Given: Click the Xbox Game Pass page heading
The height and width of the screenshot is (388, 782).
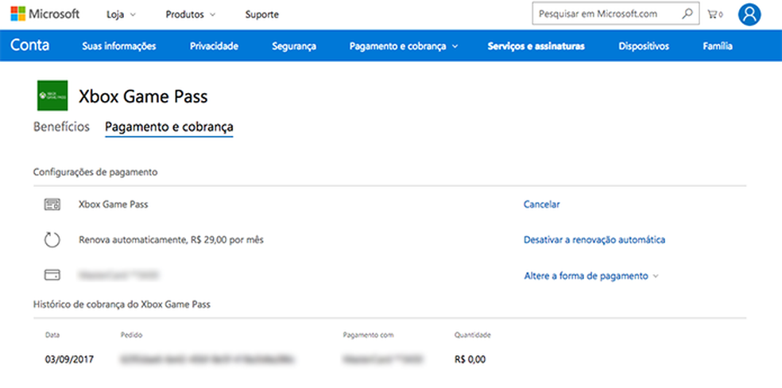Looking at the screenshot, I should click(143, 96).
